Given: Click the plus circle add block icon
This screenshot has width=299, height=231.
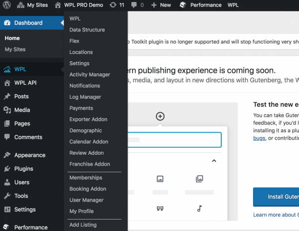Looking at the screenshot, I should (x=160, y=116).
